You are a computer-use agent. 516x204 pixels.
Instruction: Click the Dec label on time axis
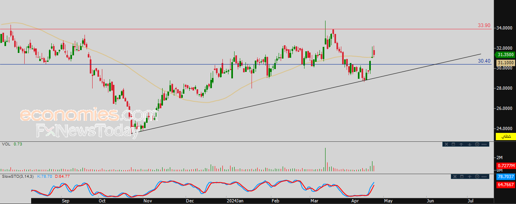pos(190,200)
